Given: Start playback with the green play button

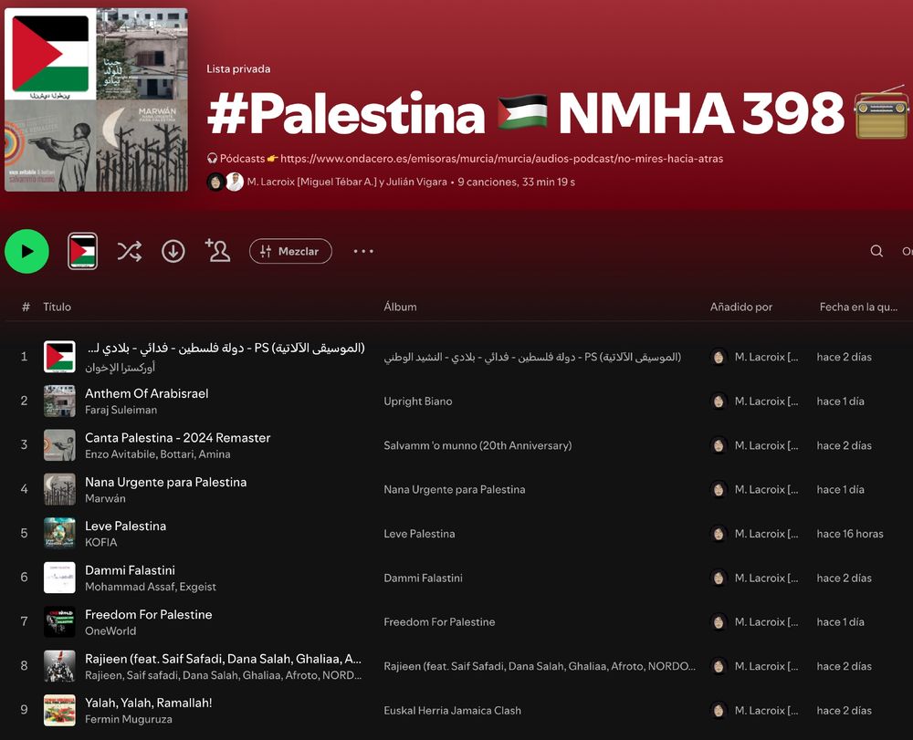Looking at the screenshot, I should click(x=26, y=251).
